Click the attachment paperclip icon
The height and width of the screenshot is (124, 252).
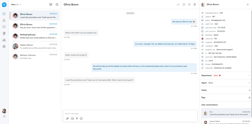(x=68, y=118)
